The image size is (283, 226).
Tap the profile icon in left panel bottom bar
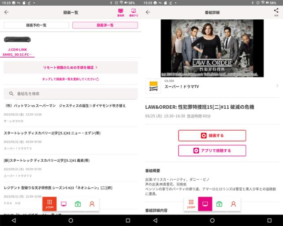click(x=92, y=204)
